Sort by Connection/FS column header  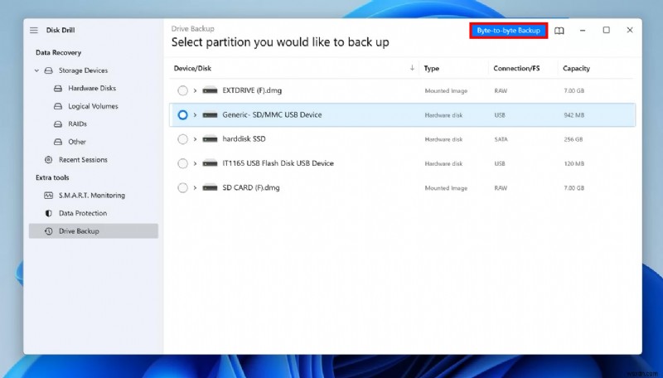click(516, 68)
